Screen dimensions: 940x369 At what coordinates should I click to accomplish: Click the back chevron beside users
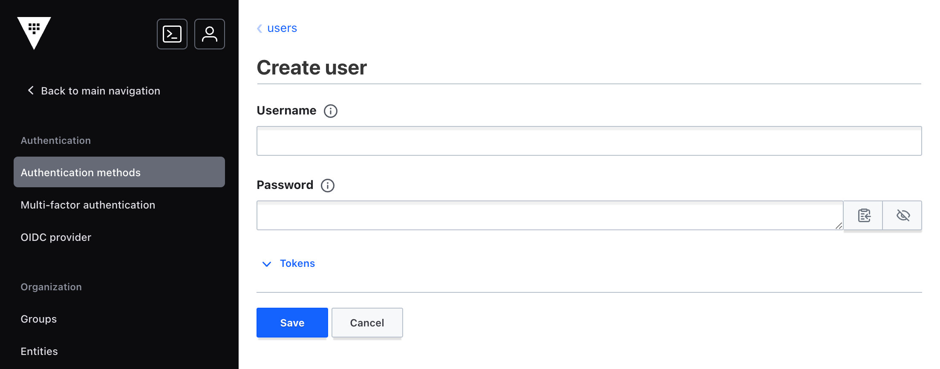tap(260, 29)
